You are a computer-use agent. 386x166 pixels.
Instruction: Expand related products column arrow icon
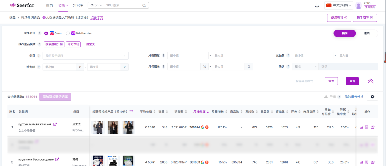[131, 112]
